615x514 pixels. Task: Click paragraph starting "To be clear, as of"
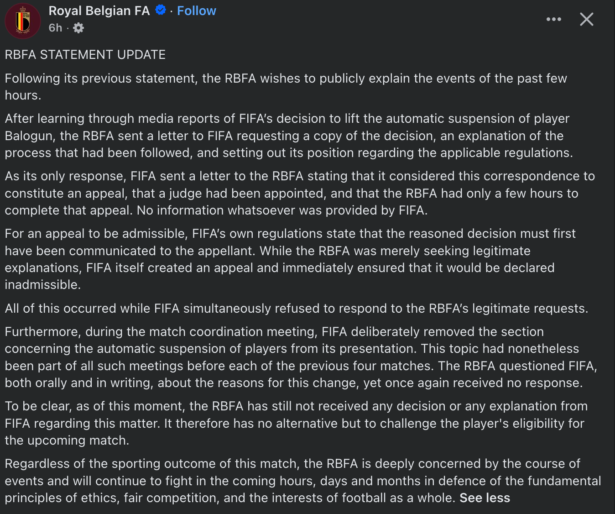tap(296, 423)
